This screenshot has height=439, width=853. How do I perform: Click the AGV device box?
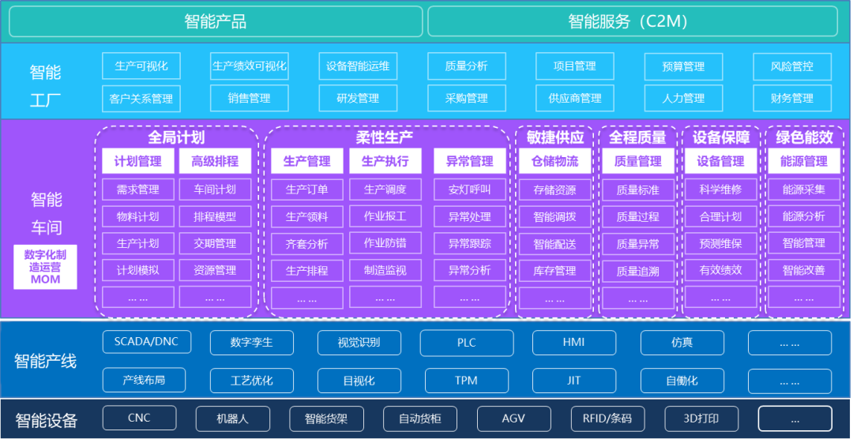click(513, 418)
